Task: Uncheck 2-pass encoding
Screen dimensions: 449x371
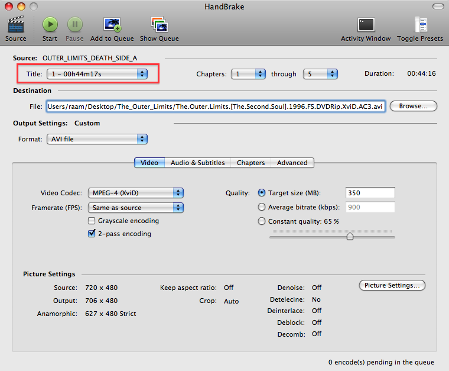Action: point(92,233)
